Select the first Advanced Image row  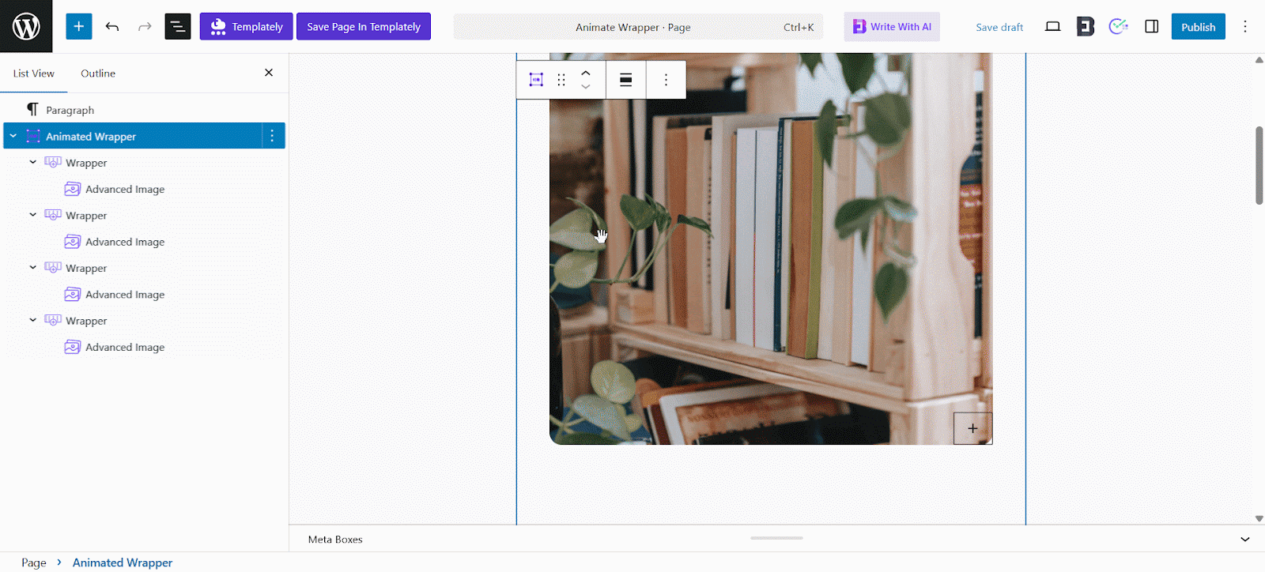click(145, 189)
